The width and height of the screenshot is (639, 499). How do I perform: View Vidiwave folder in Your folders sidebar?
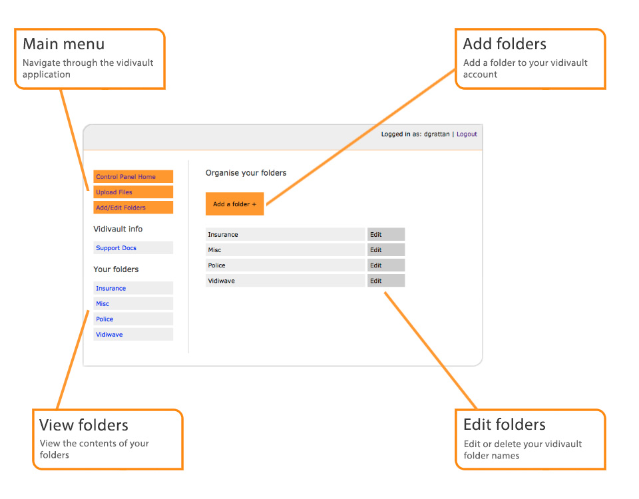click(x=109, y=335)
